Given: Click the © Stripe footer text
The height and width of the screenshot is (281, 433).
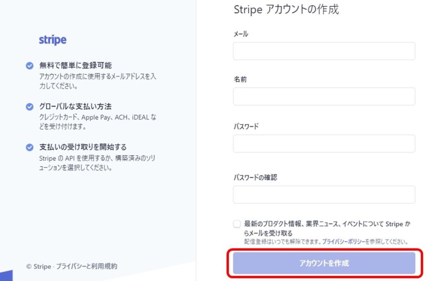Looking at the screenshot, I should [38, 267].
